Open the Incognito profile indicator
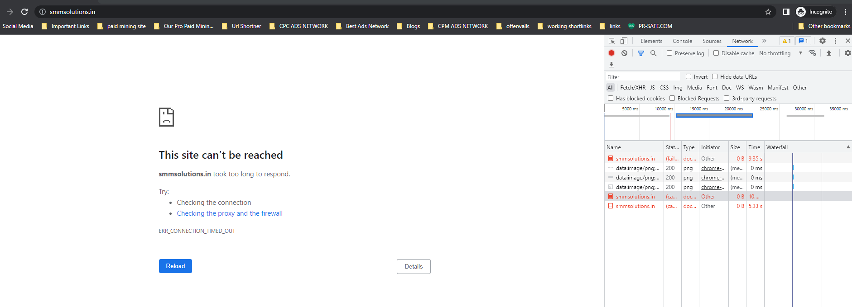Screen dimensions: 852x307 [x=815, y=12]
